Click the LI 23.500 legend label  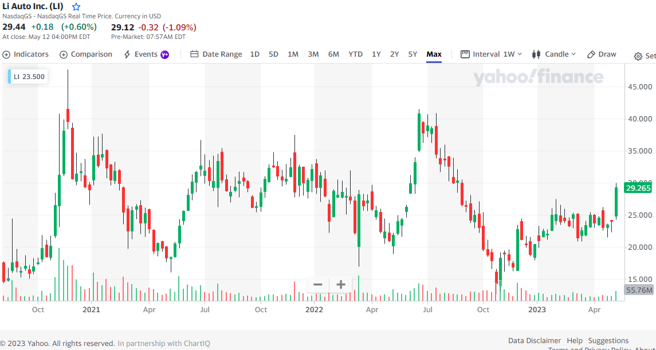(x=28, y=77)
